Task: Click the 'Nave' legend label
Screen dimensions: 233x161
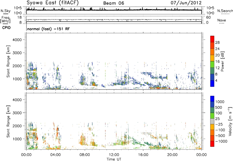Action: (222, 20)
